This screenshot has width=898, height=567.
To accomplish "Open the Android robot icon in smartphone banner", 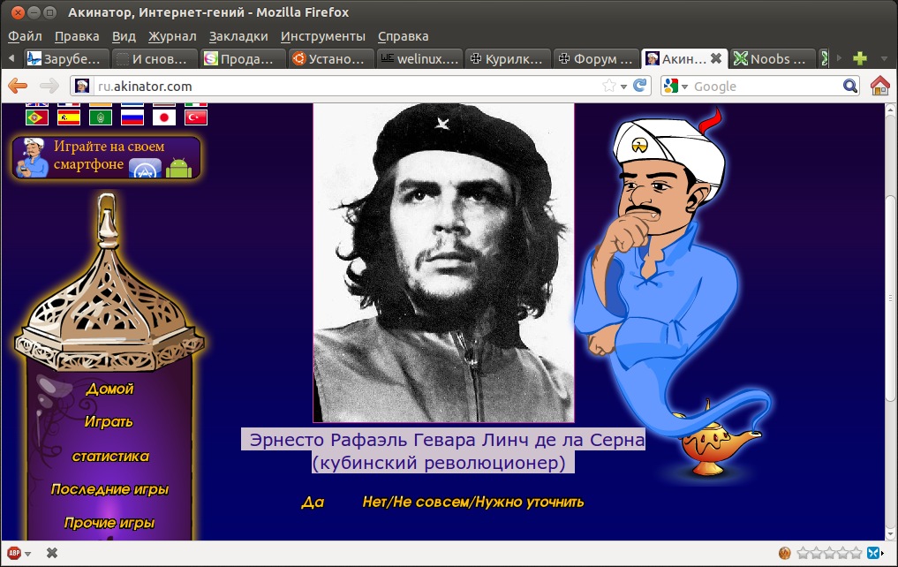I will pos(178,168).
